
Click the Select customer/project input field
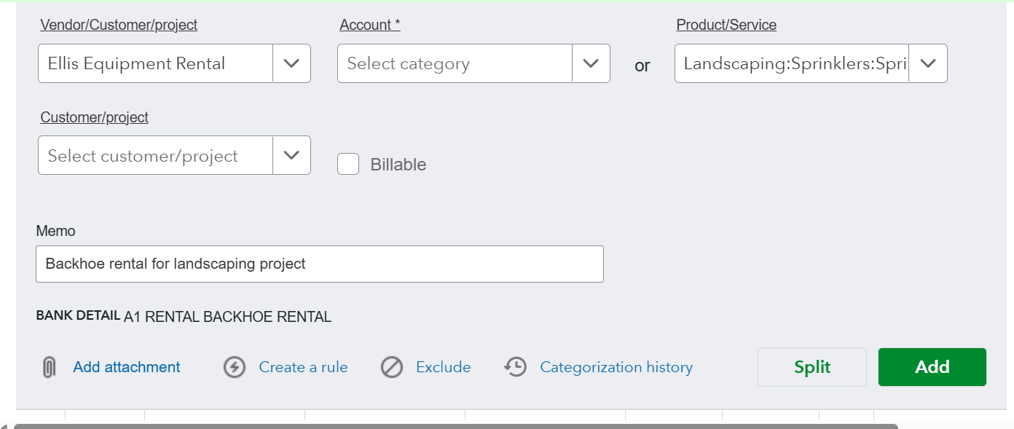pyautogui.click(x=156, y=155)
